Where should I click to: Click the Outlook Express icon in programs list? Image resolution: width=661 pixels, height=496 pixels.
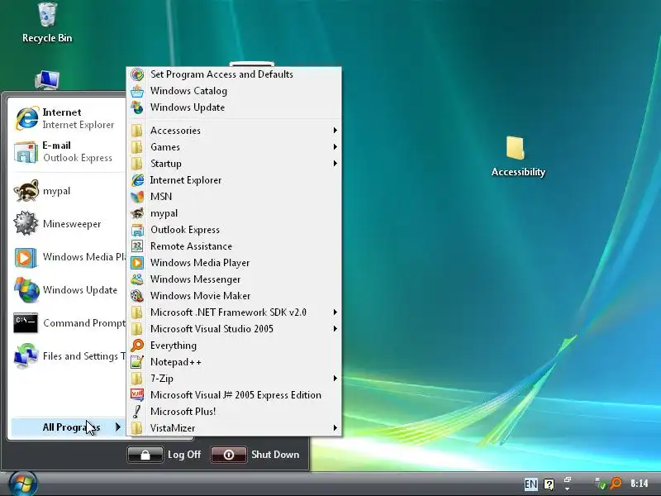(x=137, y=230)
